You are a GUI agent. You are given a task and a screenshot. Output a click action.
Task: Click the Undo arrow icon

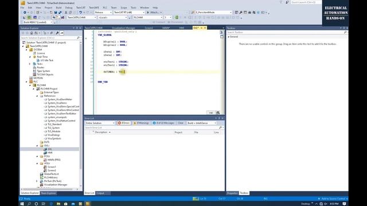tap(80, 13)
